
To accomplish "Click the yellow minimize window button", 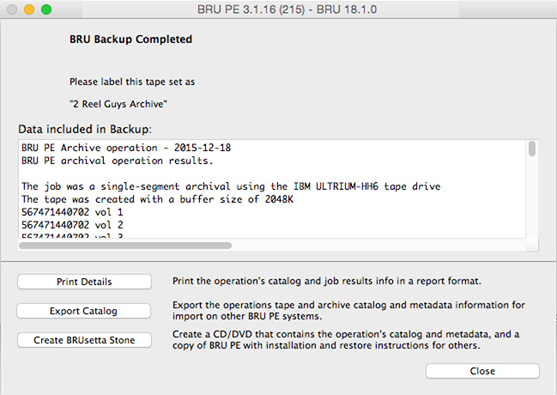I will (29, 9).
